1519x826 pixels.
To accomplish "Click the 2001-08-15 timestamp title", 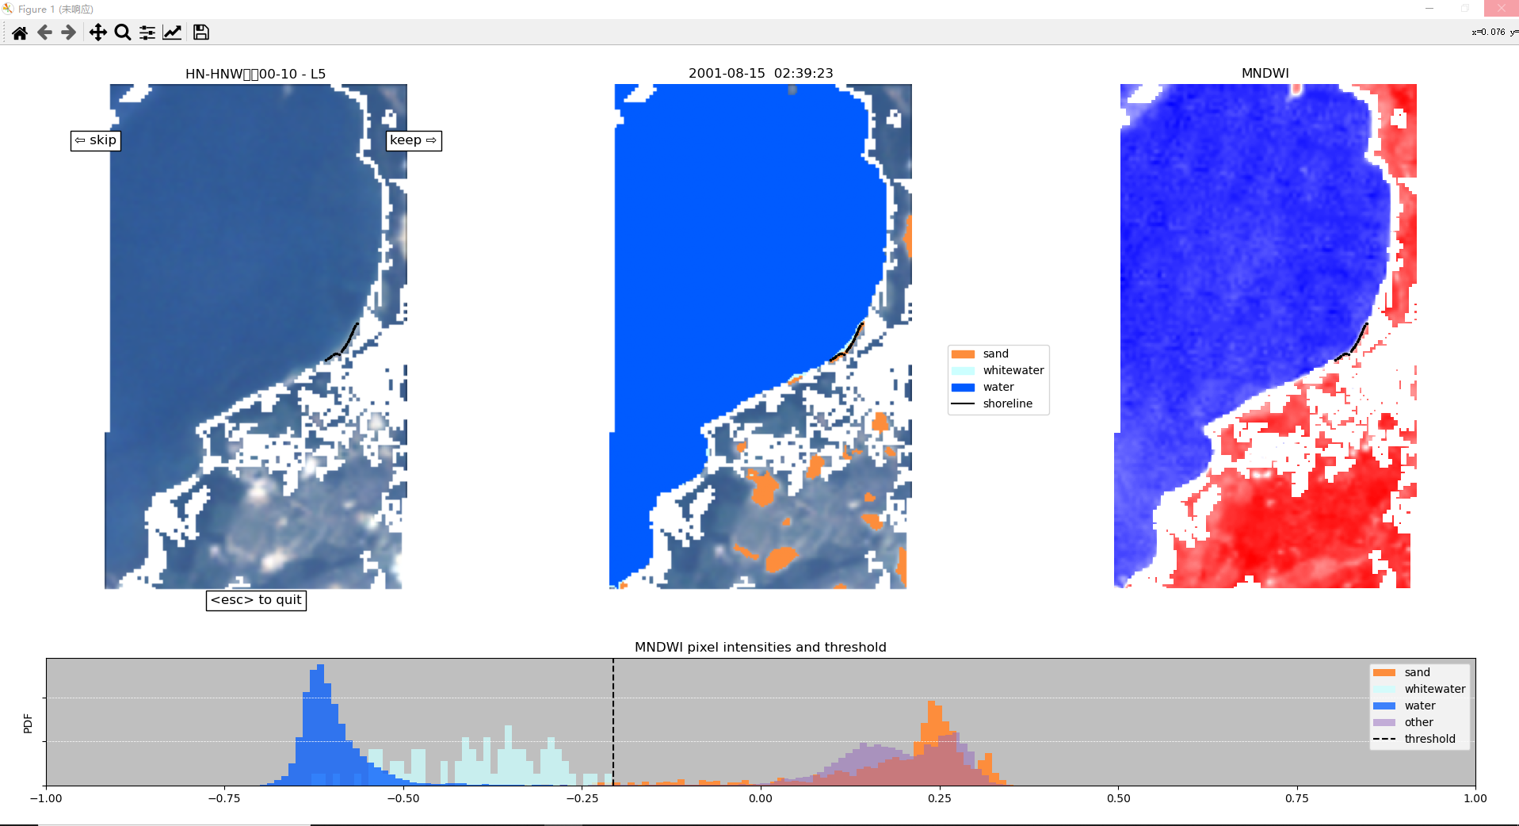I will (x=760, y=73).
